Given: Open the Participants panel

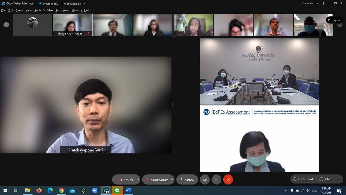Looking at the screenshot, I should (x=303, y=179).
